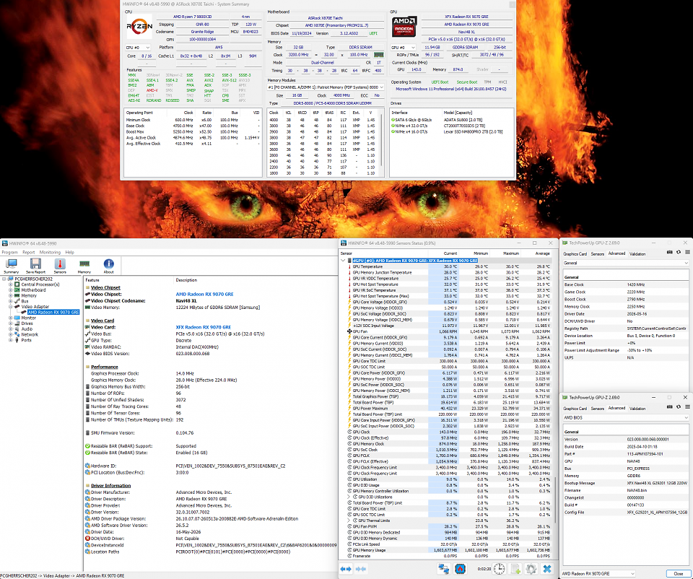693x579 pixels.
Task: Click the Save Report floppy icon
Action: point(35,264)
